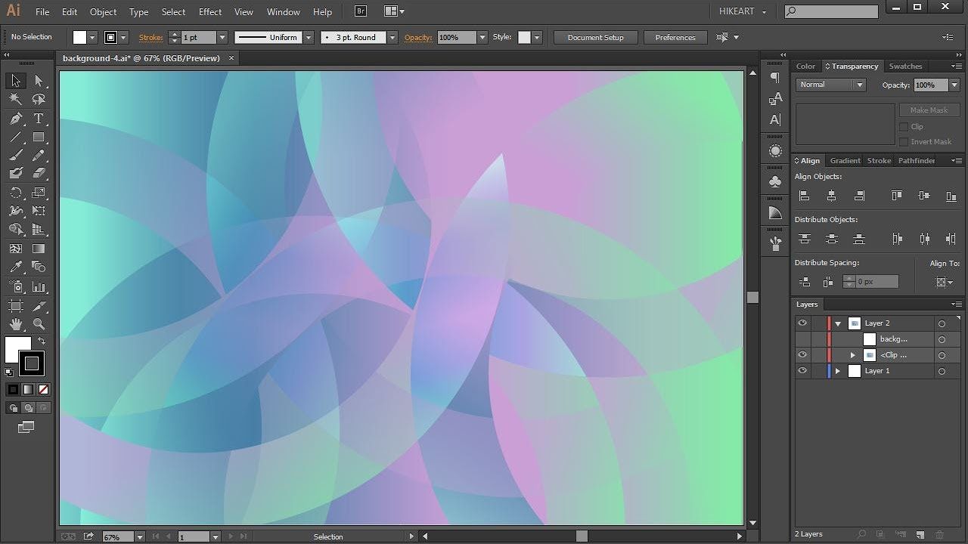Select the Eyedropper tool
Screen dimensions: 968x544
(x=16, y=267)
